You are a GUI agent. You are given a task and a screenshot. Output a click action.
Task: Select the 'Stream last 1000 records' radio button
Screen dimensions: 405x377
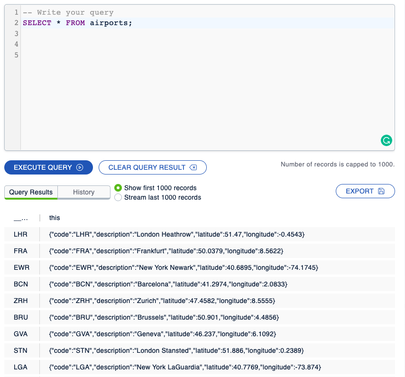click(118, 197)
